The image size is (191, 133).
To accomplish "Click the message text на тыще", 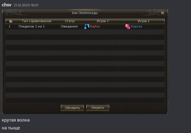I will coord(11,128).
